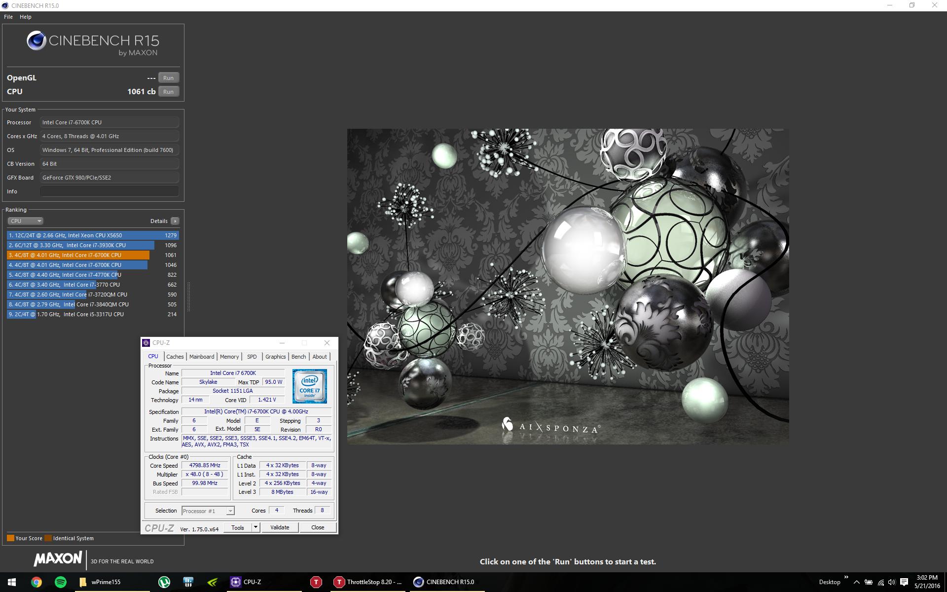Open the Help menu in Cinebench

(26, 17)
